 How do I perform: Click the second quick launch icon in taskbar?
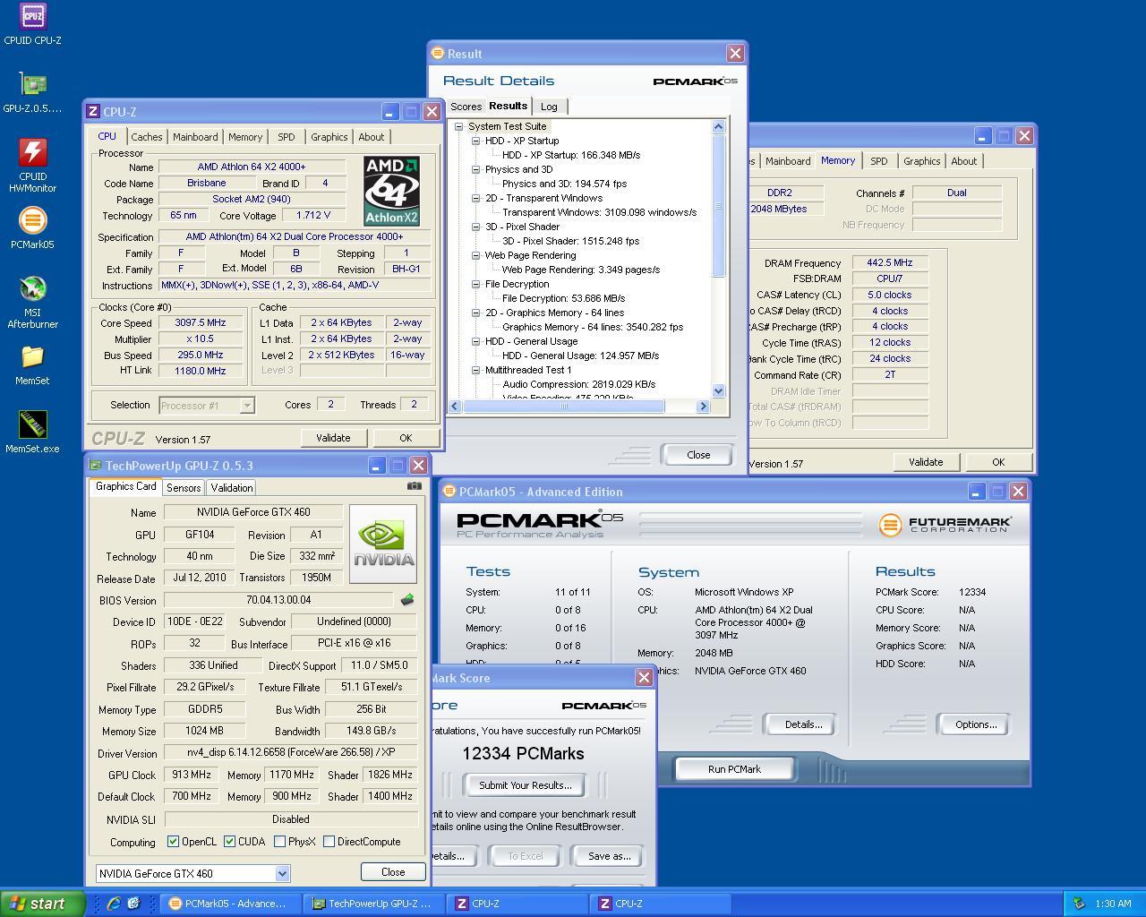(133, 904)
